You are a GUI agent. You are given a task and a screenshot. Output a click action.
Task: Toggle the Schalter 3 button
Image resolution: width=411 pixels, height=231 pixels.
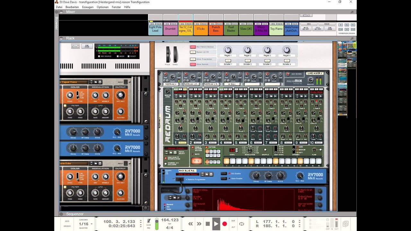tap(267, 60)
